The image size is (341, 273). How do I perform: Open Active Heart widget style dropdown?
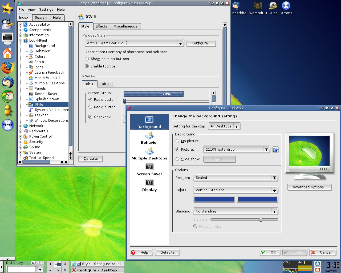click(134, 43)
